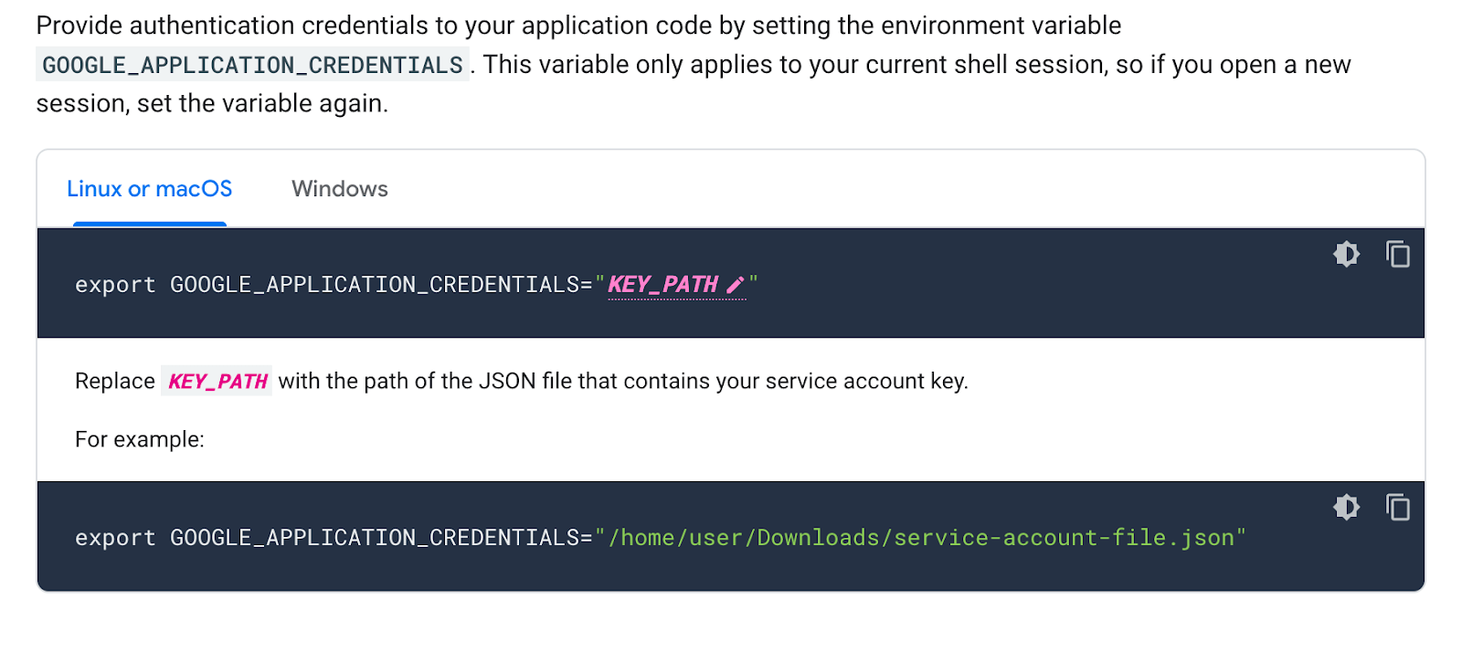Copy the KEY_PATH export command
The image size is (1462, 662).
[1397, 254]
